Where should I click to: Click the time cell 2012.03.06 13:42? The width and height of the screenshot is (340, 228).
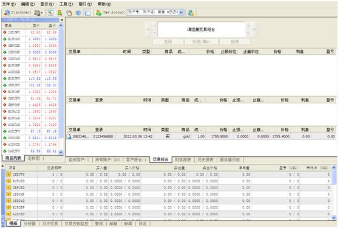(x=138, y=137)
